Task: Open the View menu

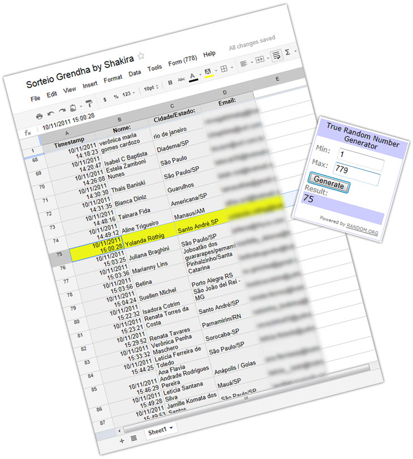Action: 70,90
